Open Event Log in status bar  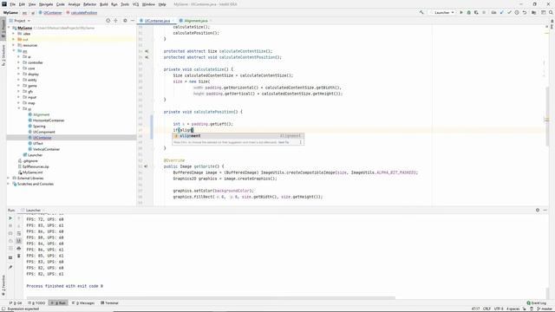click(536, 303)
